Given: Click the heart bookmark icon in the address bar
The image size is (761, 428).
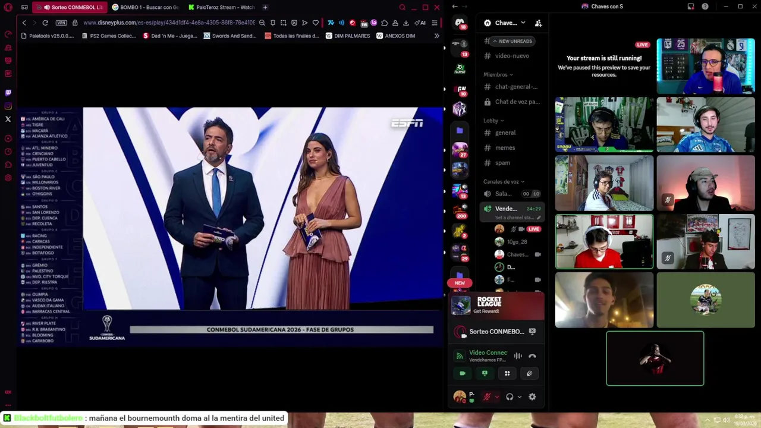Looking at the screenshot, I should coord(316,23).
